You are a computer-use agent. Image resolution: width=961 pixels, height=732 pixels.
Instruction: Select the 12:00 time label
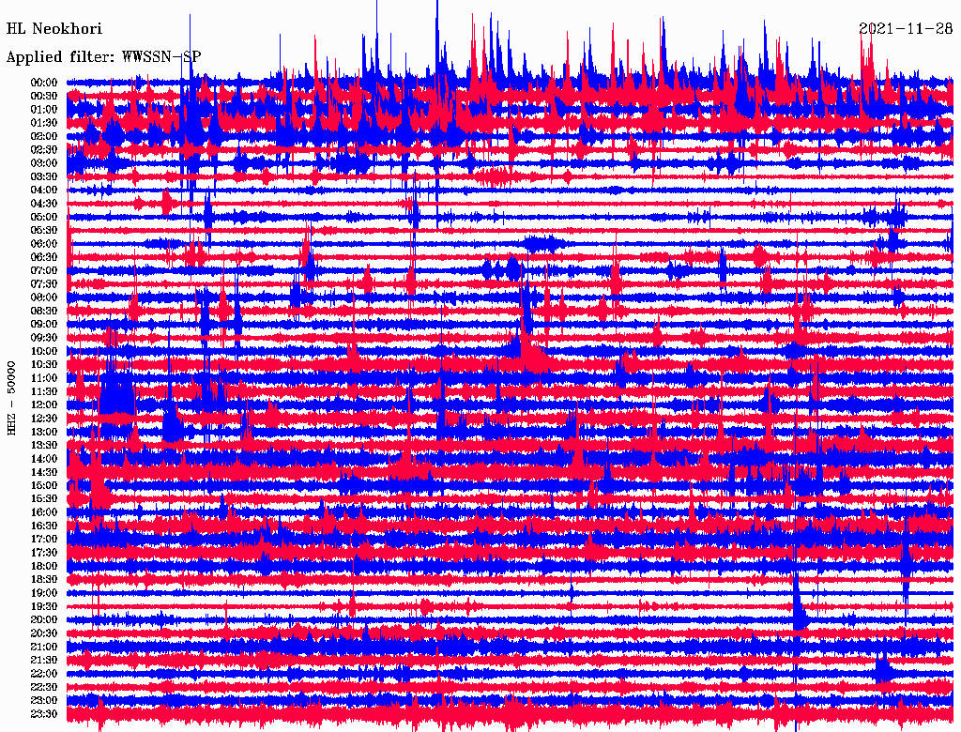click(44, 404)
